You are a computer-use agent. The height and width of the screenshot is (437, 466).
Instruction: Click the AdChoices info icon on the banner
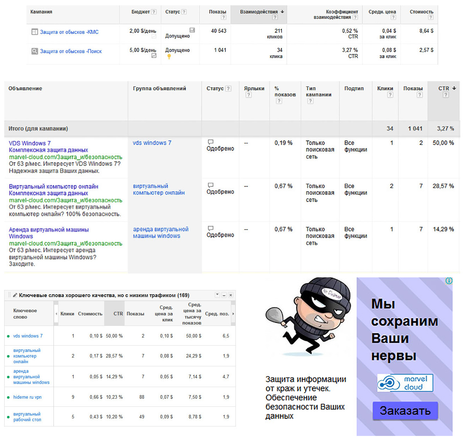pos(449,281)
